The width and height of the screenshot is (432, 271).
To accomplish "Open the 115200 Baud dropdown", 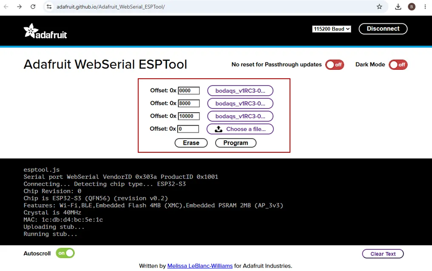I will [331, 29].
